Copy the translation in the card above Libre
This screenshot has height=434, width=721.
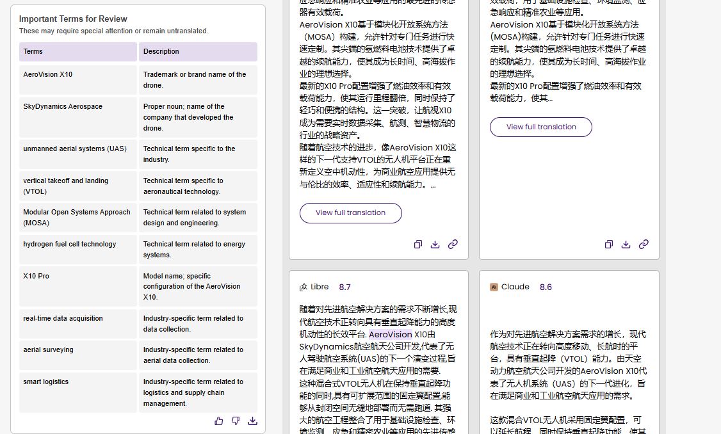click(x=418, y=244)
